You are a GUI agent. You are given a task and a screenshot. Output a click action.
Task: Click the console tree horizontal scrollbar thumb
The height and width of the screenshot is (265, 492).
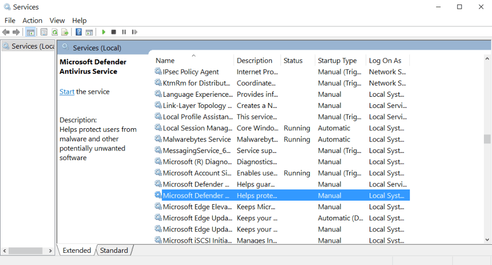click(x=25, y=251)
